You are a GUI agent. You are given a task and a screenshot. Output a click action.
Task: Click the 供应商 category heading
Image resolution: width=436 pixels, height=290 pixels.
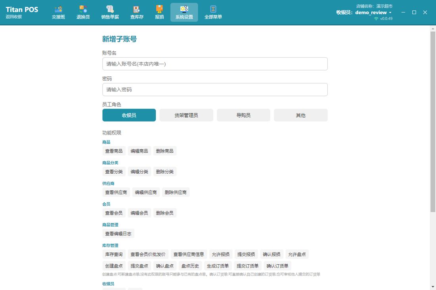tap(108, 184)
